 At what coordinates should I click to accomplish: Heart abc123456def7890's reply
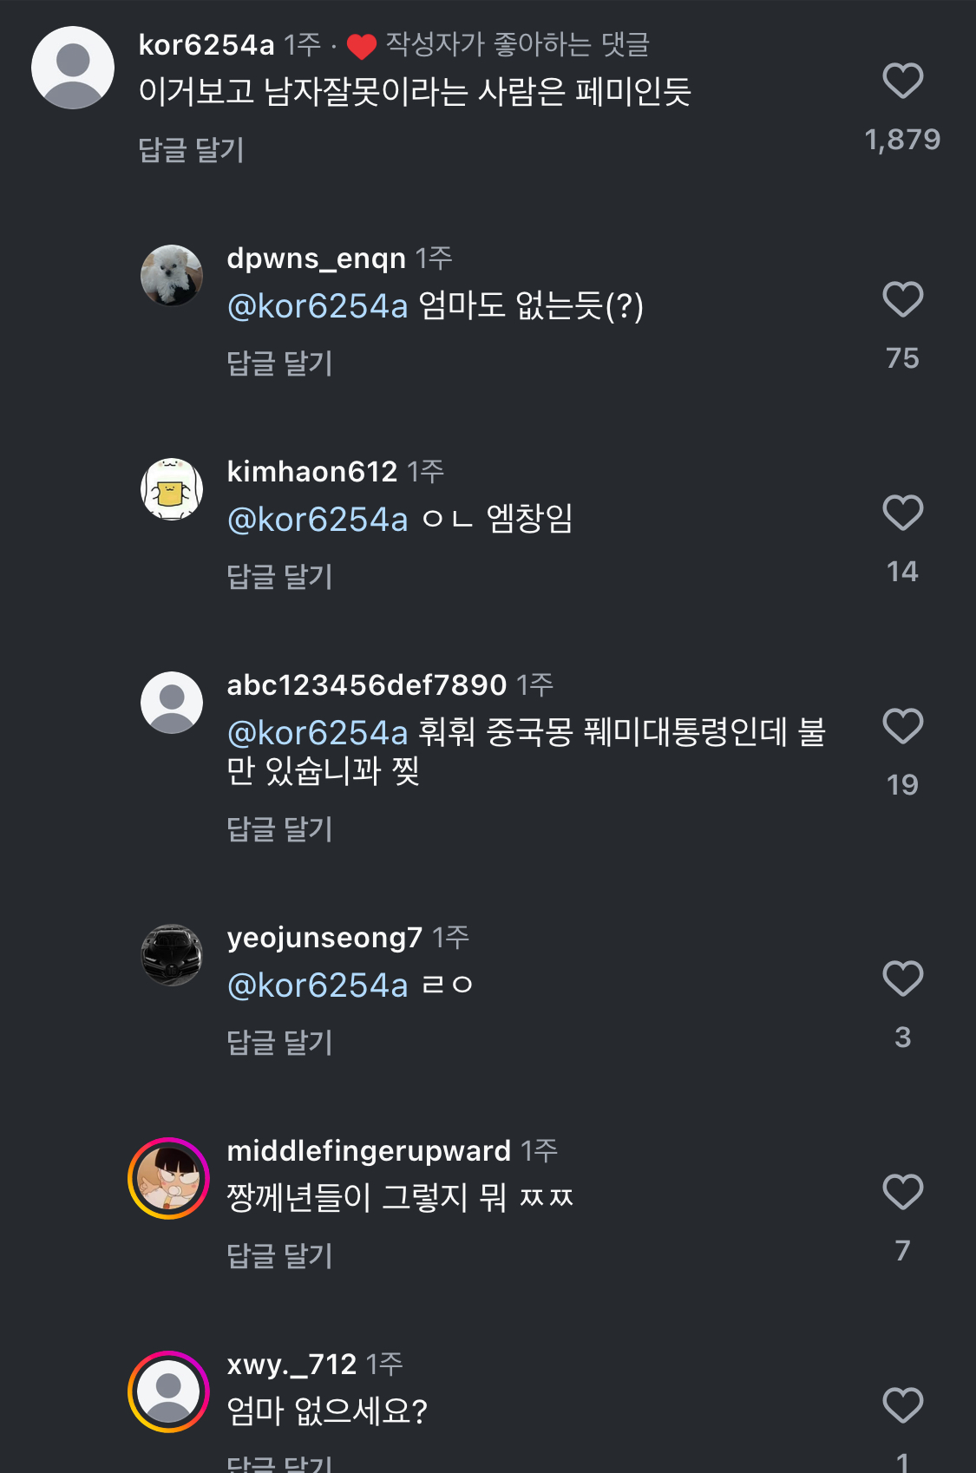[x=902, y=727]
